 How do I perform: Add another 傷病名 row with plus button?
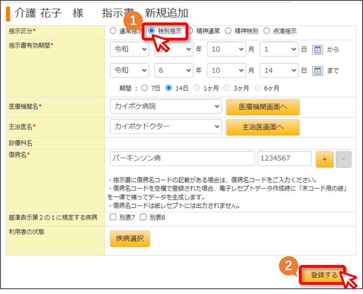point(325,159)
